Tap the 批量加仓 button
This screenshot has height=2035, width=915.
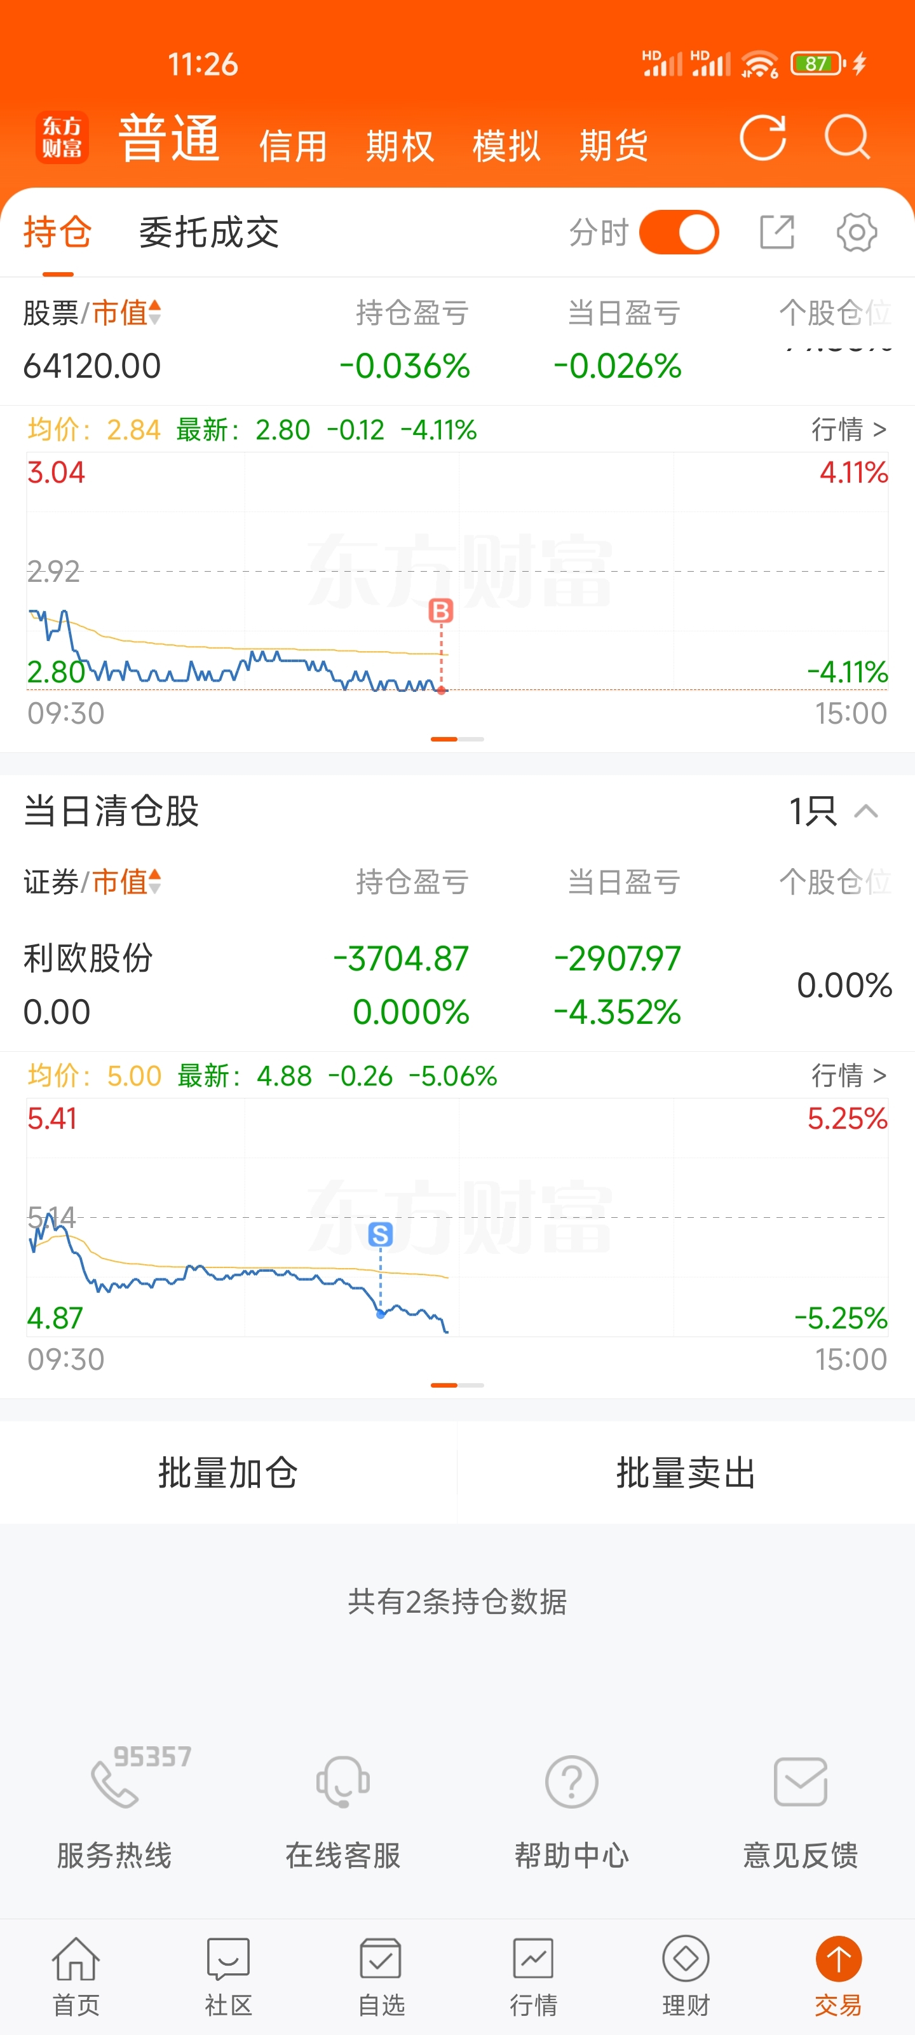click(x=228, y=1473)
